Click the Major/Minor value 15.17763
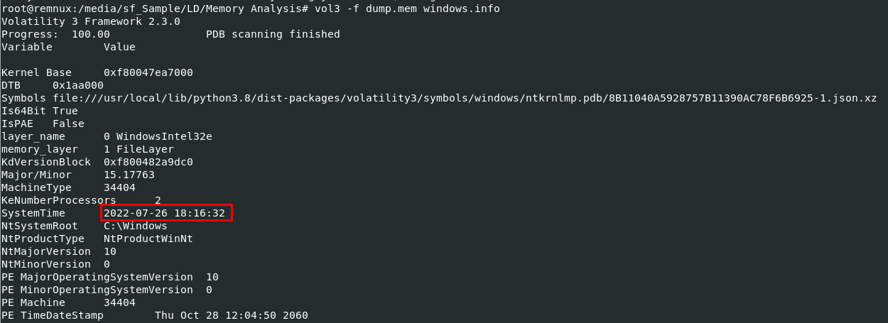The image size is (888, 323). click(x=129, y=175)
